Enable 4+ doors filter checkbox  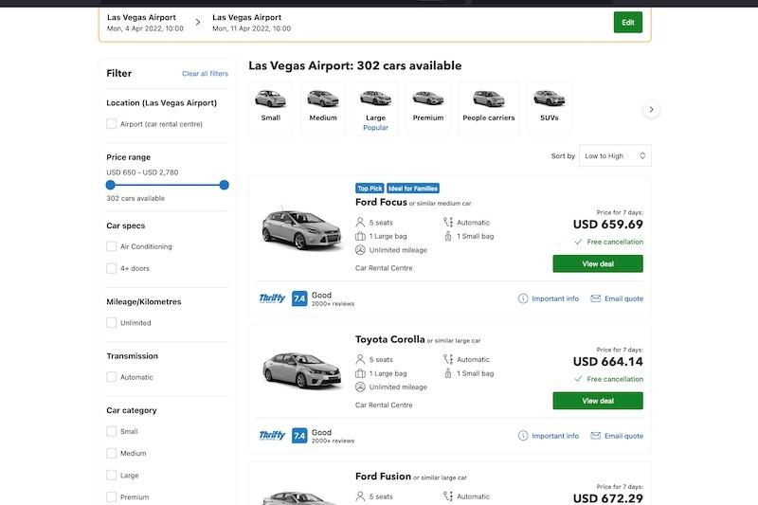[x=111, y=268]
